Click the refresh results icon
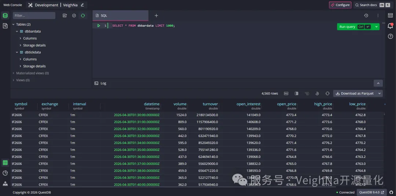Screen dimensions: 396x196 tap(327, 93)
